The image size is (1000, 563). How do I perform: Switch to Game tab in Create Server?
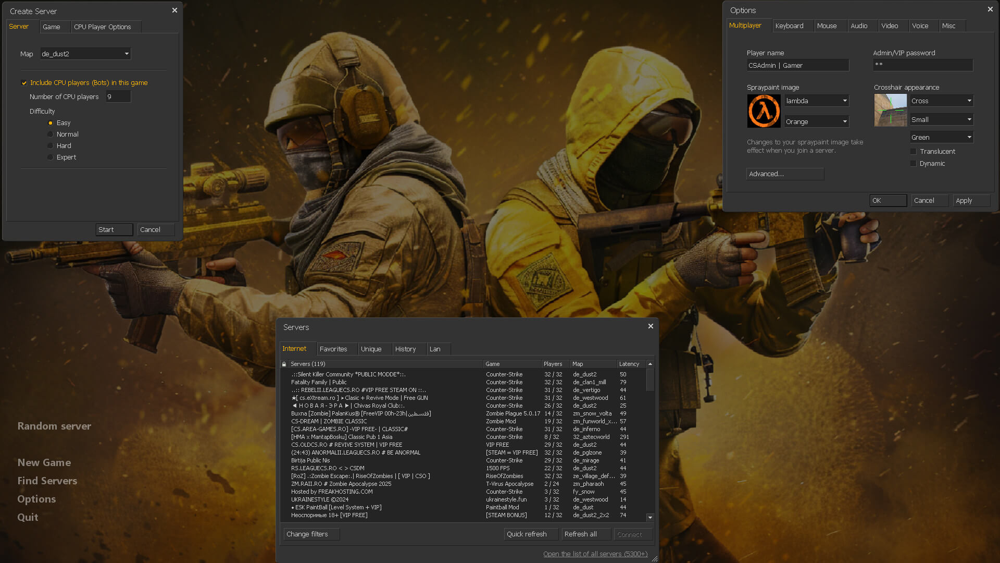55,27
